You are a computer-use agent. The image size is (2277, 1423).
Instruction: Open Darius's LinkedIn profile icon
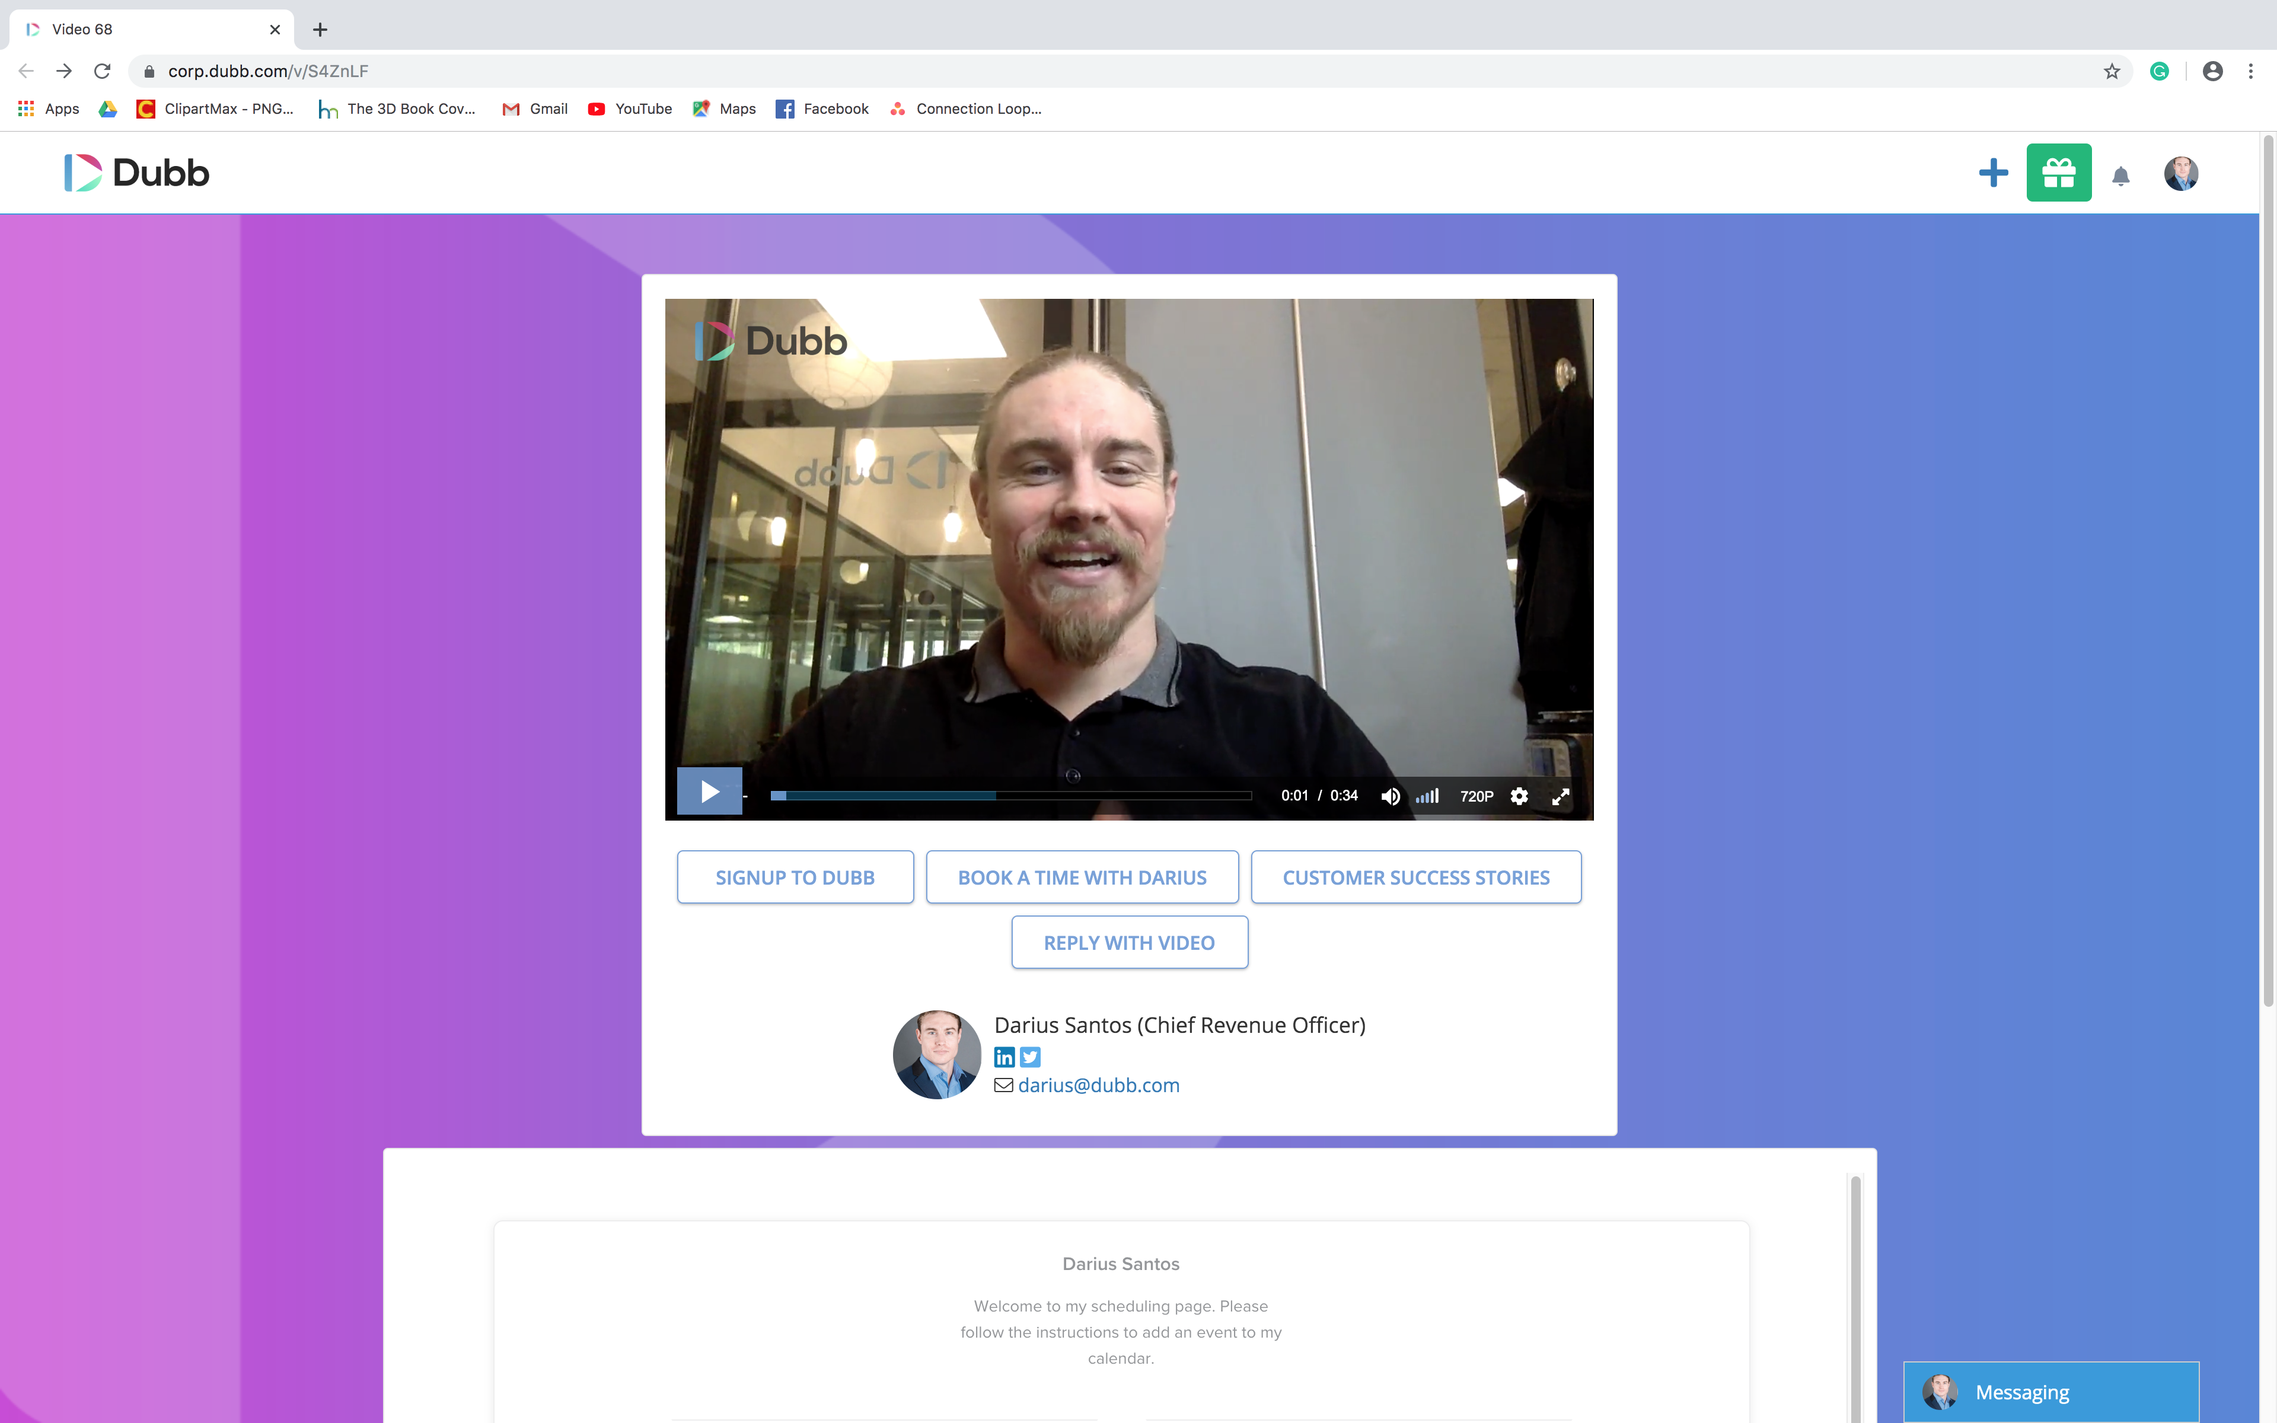1004,1057
